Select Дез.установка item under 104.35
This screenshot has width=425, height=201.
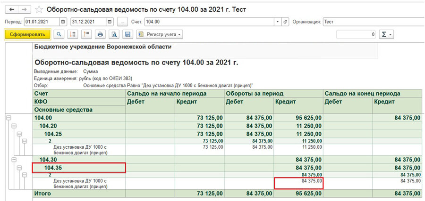click(x=80, y=184)
